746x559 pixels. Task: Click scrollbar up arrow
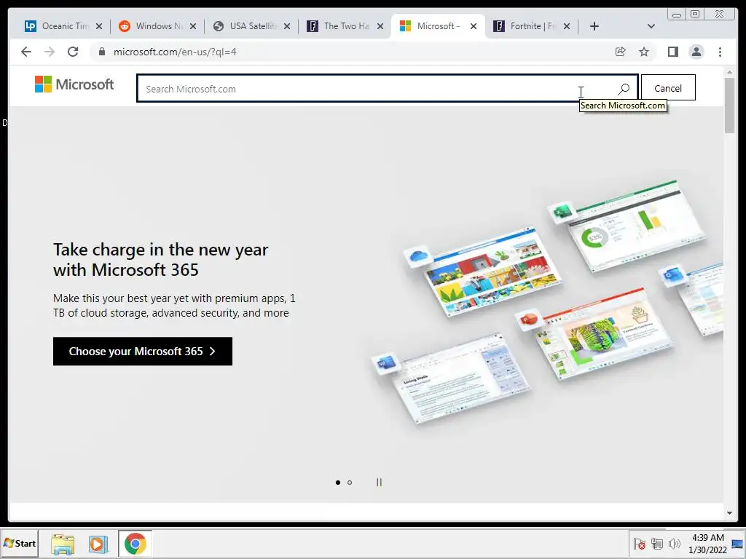pos(729,72)
